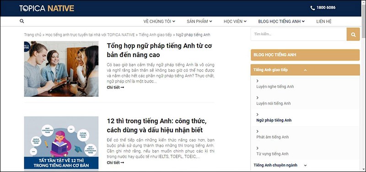
Task: Open the VỀ CHÚNG TÔI dropdown menu
Action: (159, 21)
